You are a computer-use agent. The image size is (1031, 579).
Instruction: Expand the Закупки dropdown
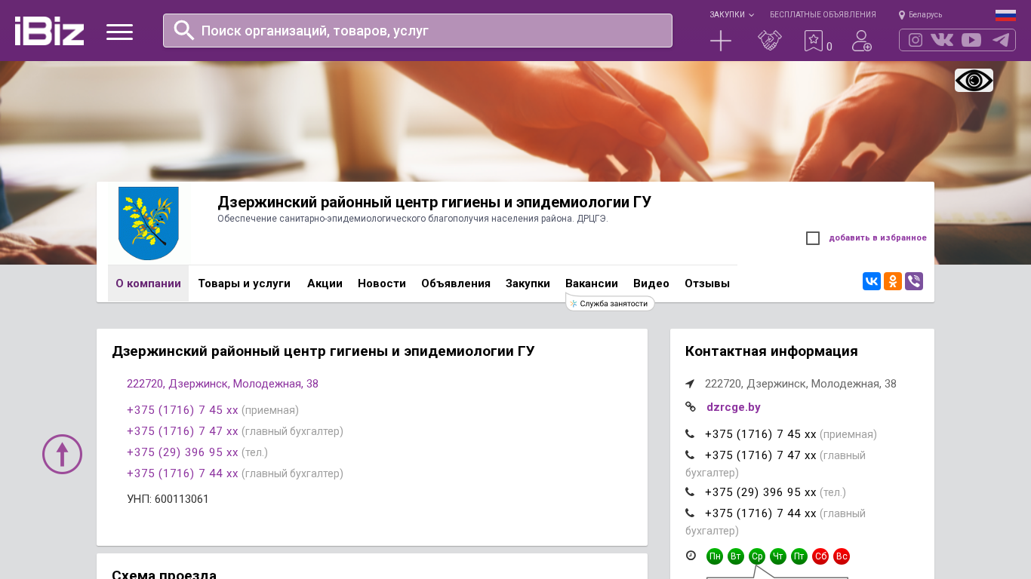point(731,14)
